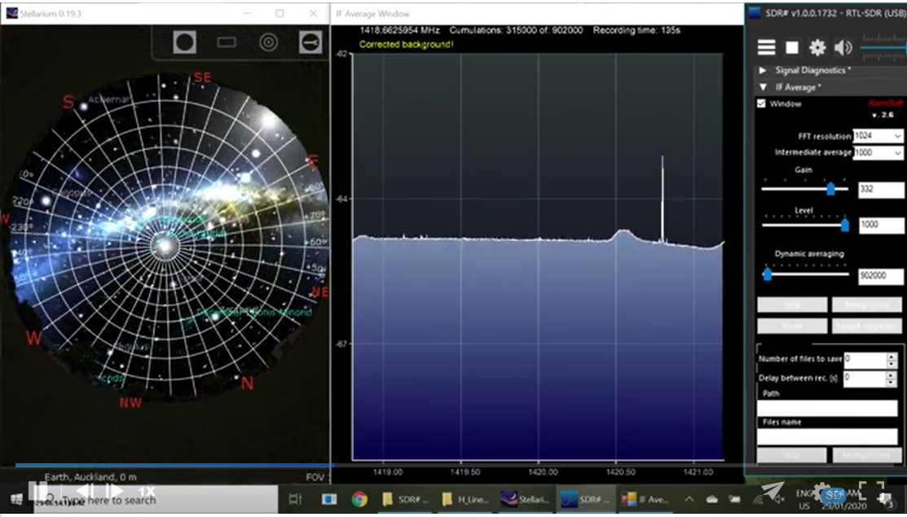Click the Stellarium sensor frame rectangle icon

point(227,42)
